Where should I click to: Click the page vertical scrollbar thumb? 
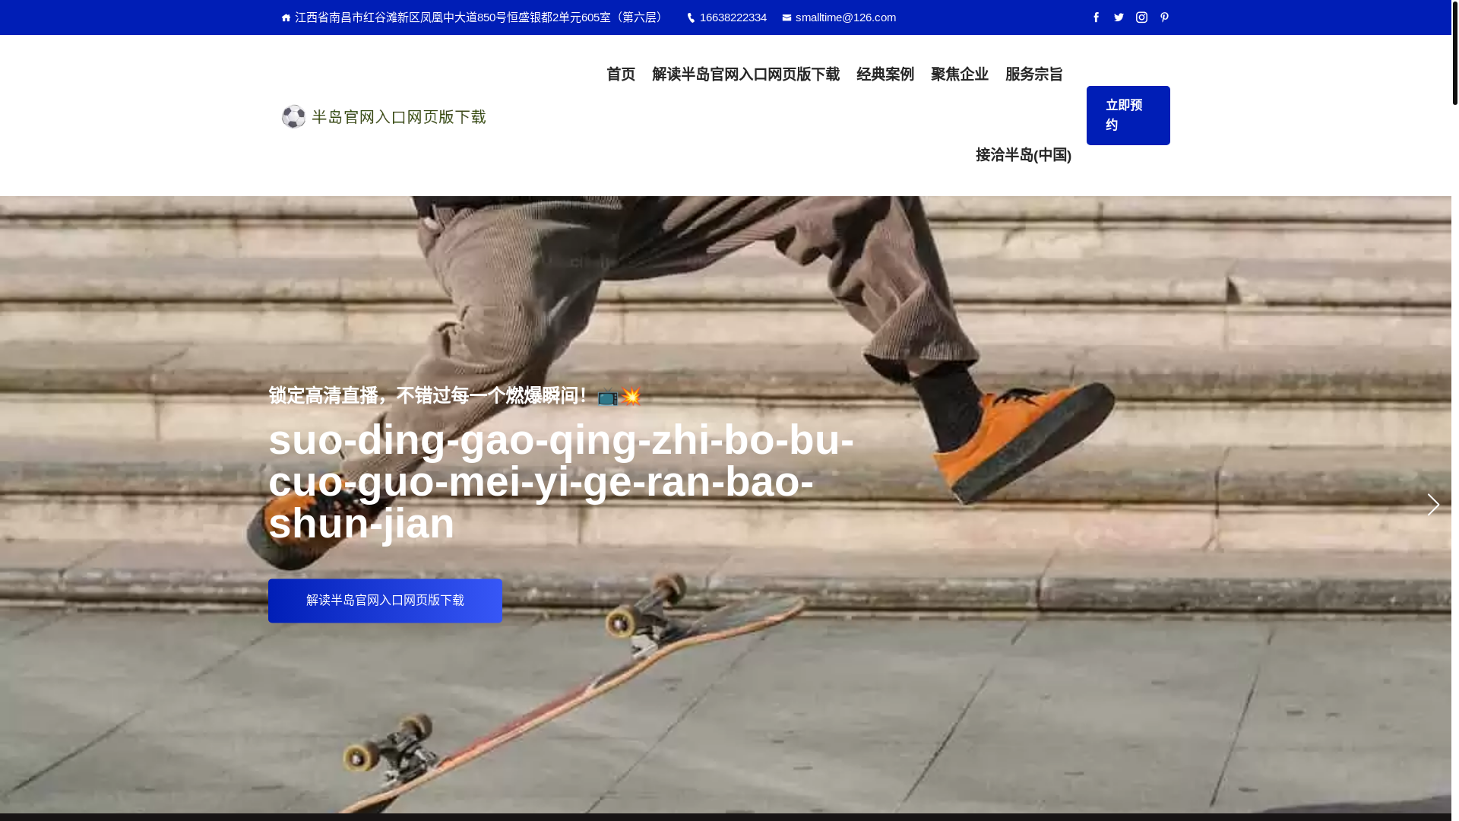[1455, 52]
